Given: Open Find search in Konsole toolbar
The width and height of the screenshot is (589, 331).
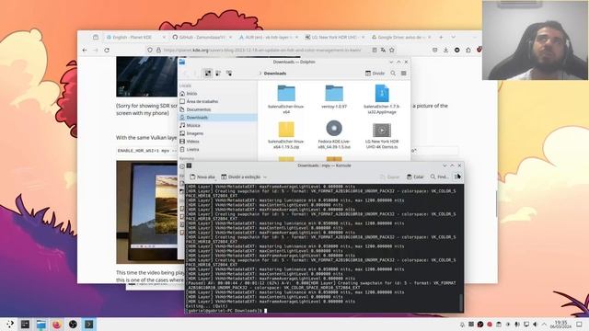Looking at the screenshot, I should [x=439, y=177].
